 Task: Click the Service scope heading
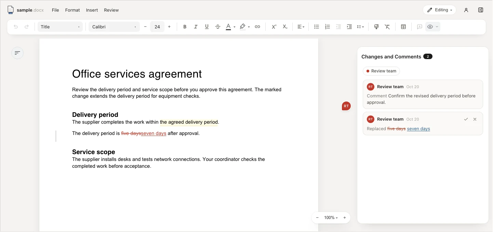click(93, 152)
